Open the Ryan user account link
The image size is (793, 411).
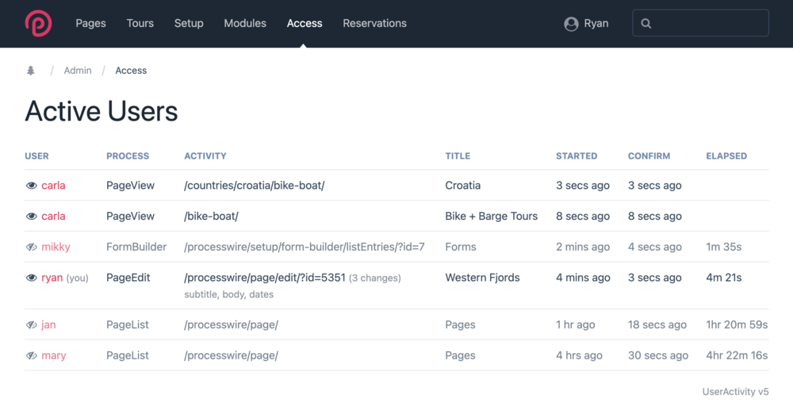coord(596,23)
